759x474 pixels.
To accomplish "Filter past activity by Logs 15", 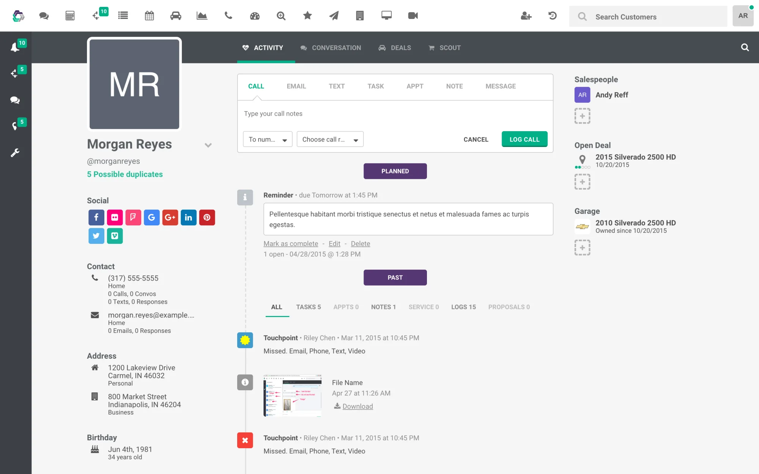I will pyautogui.click(x=463, y=307).
